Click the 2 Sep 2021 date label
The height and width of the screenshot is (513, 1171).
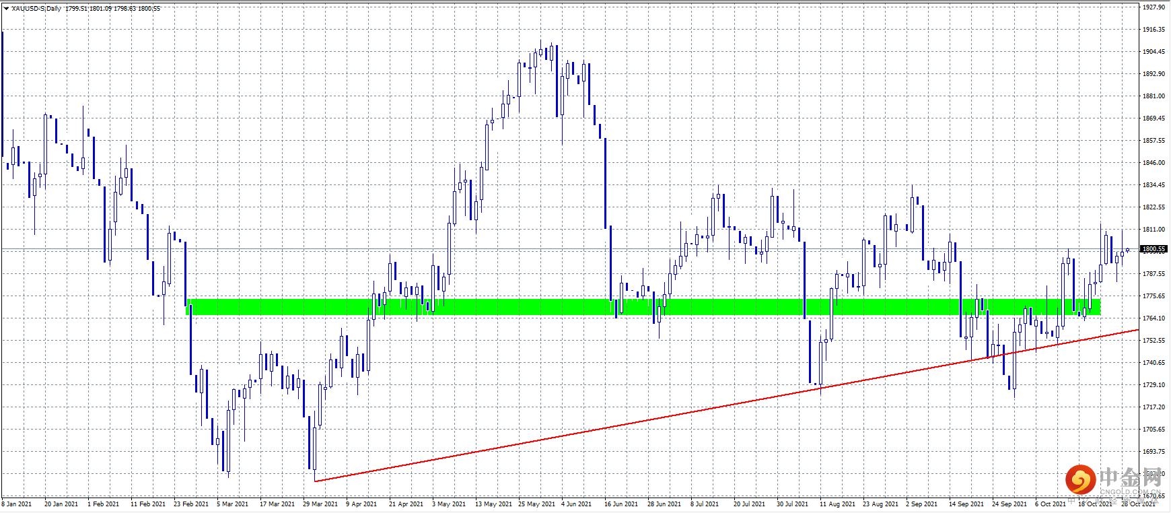[x=922, y=504]
